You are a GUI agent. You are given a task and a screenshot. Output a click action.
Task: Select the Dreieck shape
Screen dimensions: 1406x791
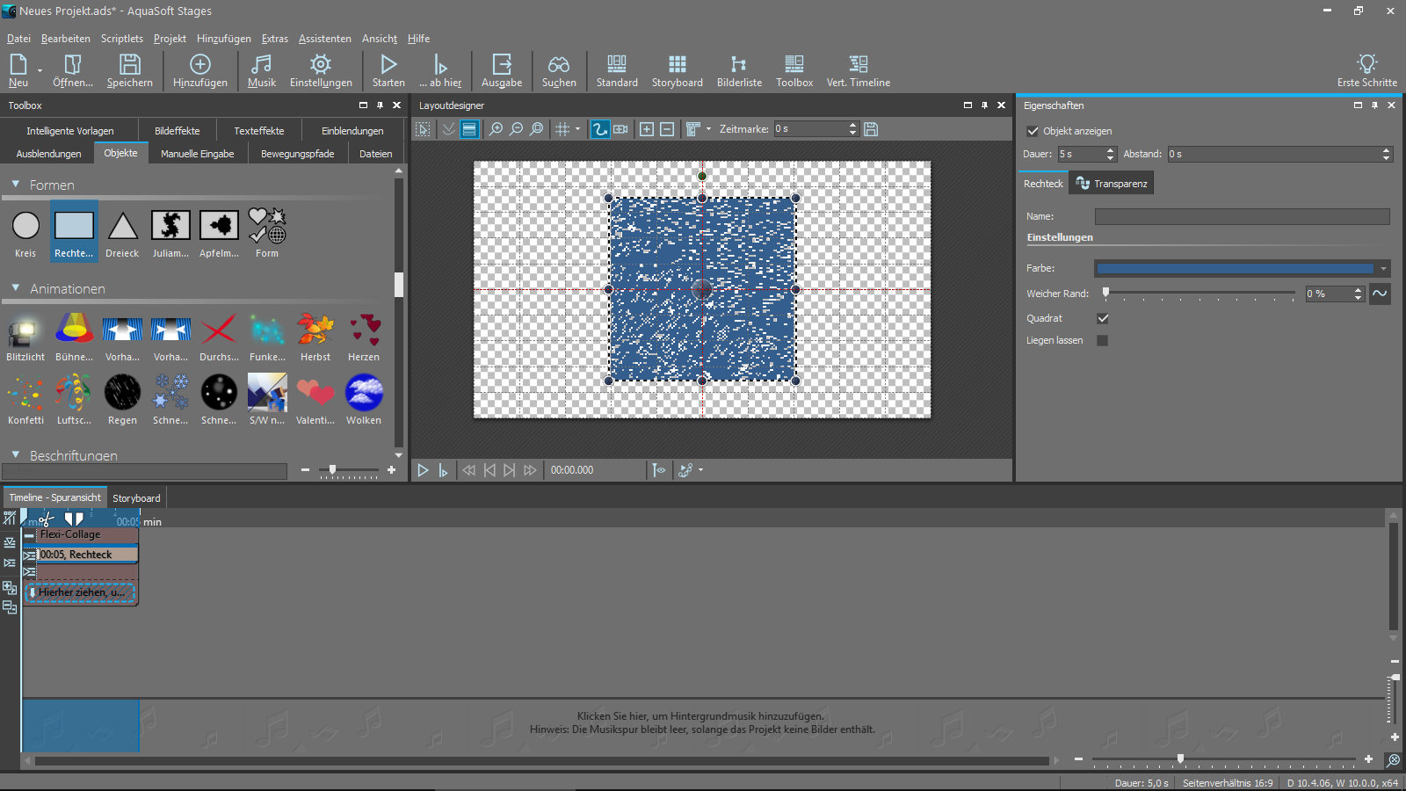122,232
